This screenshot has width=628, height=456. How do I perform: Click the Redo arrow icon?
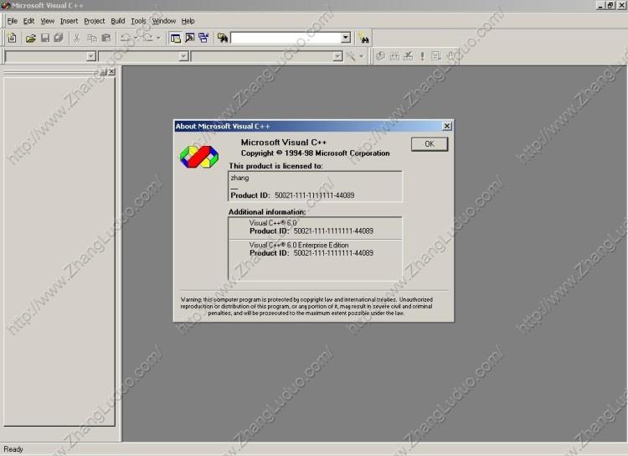148,38
